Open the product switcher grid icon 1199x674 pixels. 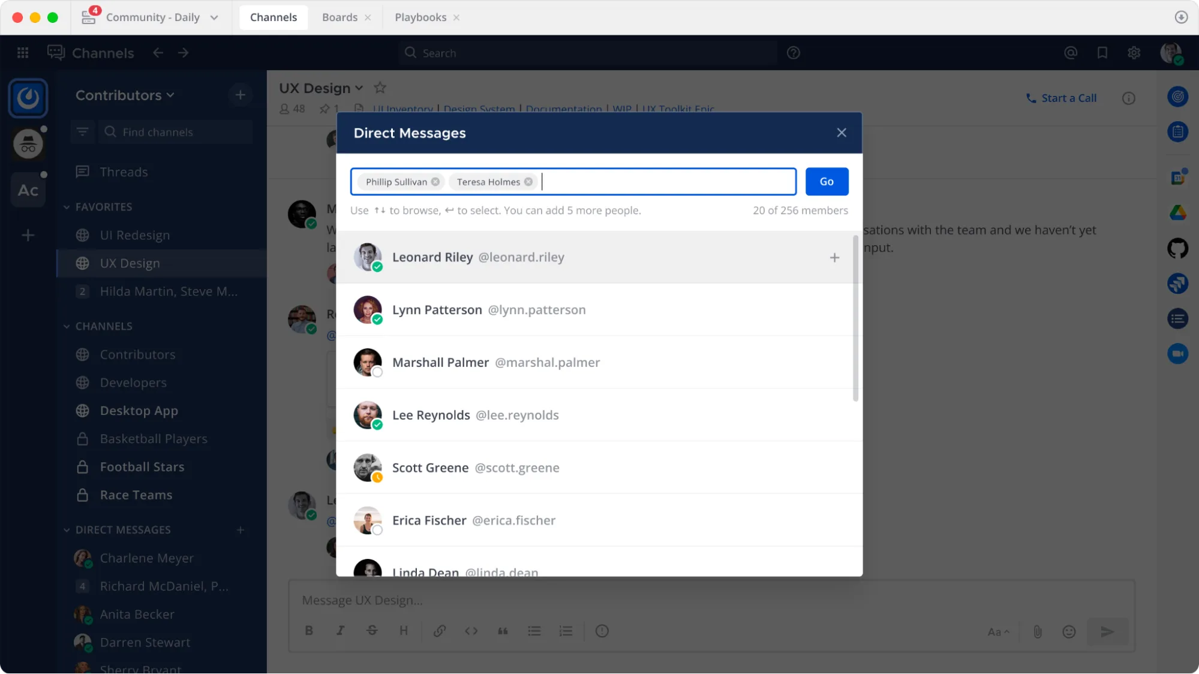coord(23,53)
